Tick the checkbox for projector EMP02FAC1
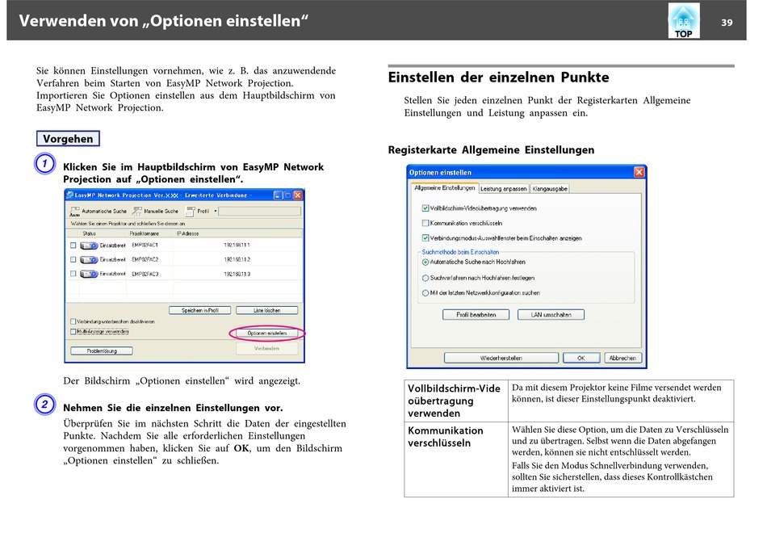 (73, 246)
